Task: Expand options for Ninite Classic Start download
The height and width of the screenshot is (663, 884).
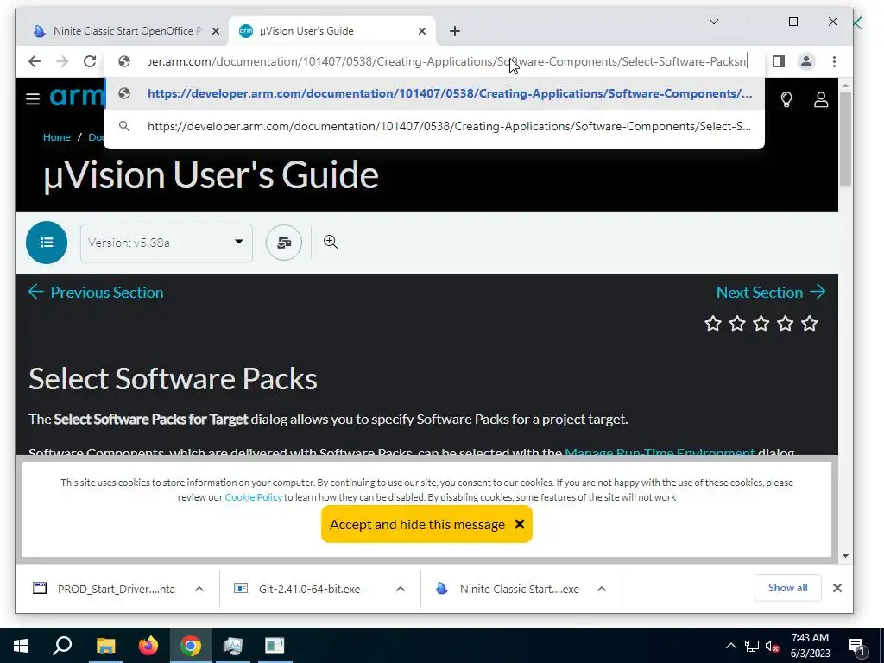Action: [602, 589]
